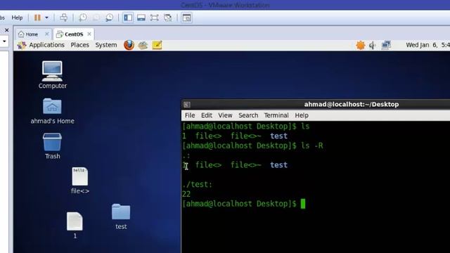
Task: Select the test folder on desktop
Action: pyautogui.click(x=121, y=217)
